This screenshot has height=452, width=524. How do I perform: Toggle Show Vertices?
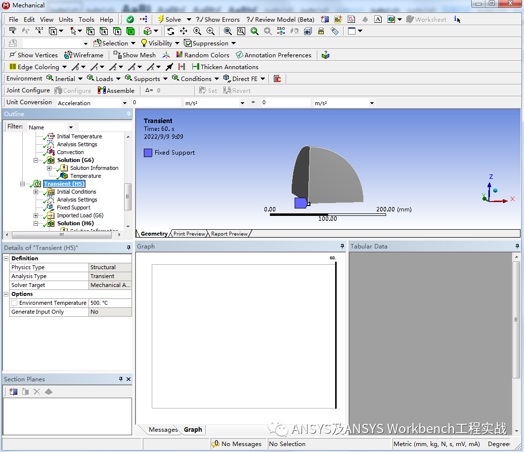(x=34, y=55)
